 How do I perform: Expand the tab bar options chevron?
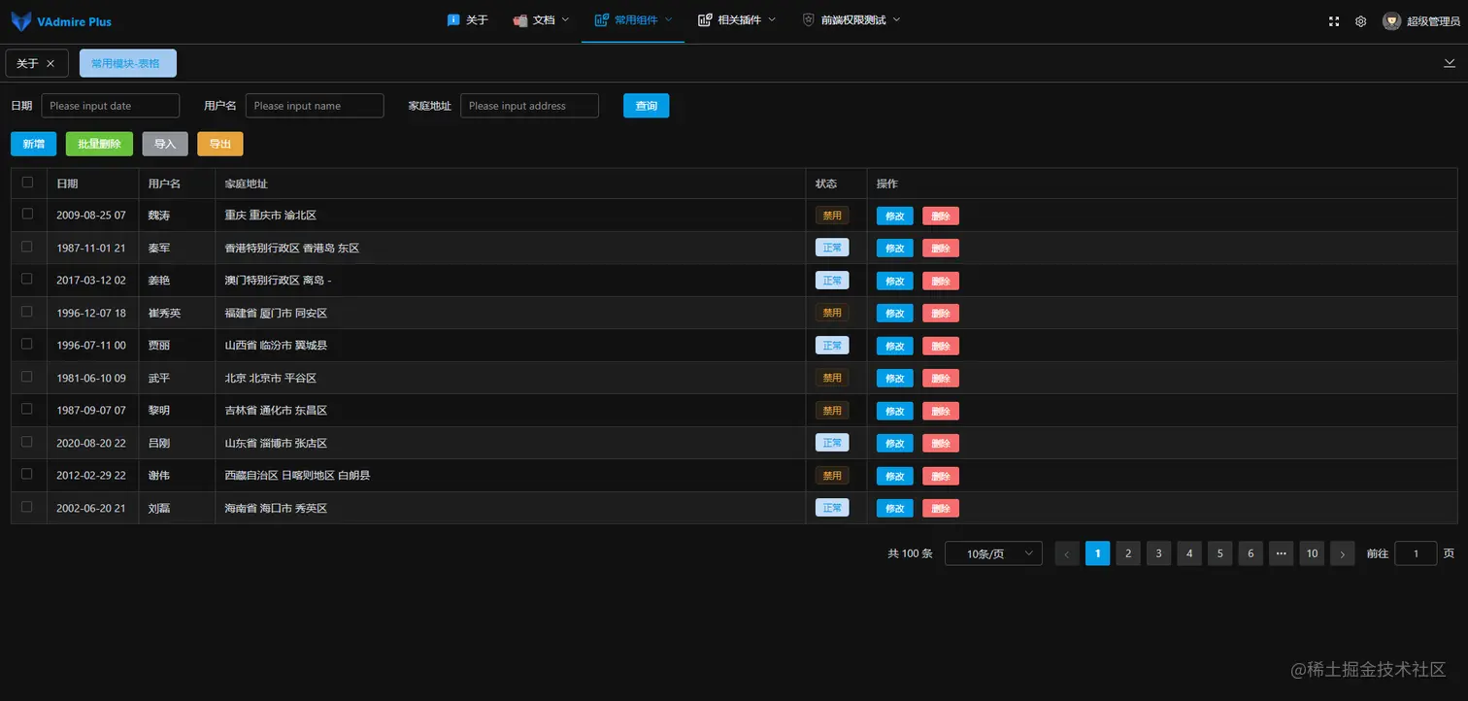pos(1450,63)
